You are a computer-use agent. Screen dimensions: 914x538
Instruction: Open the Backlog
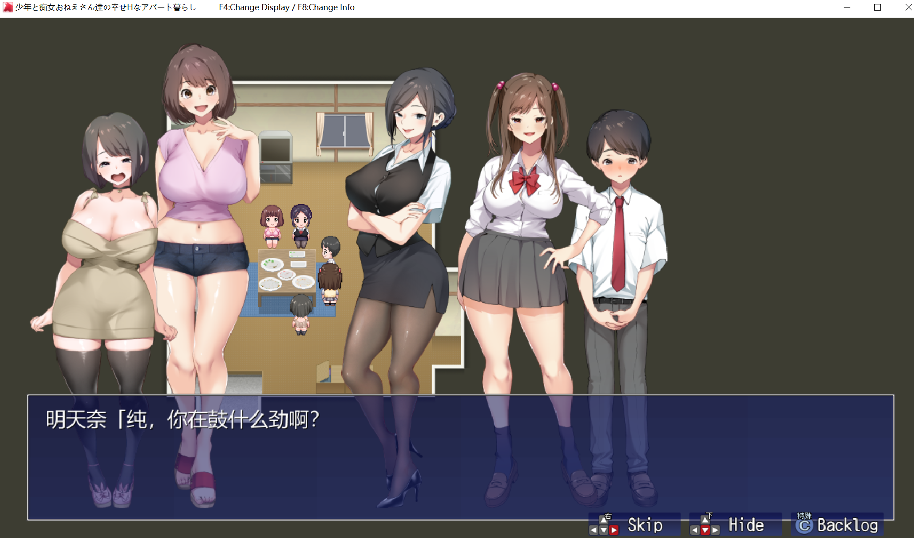(x=837, y=525)
